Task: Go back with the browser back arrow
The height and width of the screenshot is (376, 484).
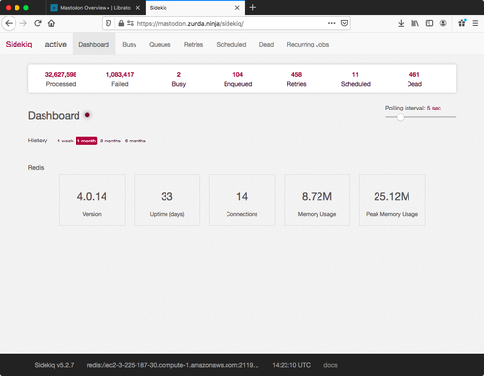Action: click(x=9, y=23)
